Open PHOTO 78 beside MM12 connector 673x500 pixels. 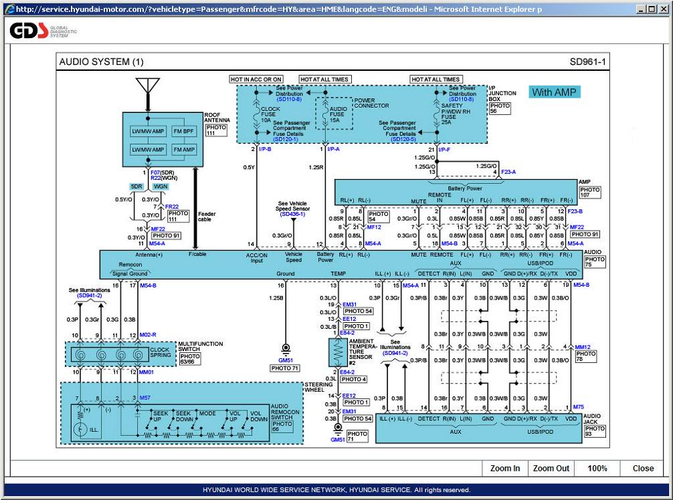(x=586, y=356)
